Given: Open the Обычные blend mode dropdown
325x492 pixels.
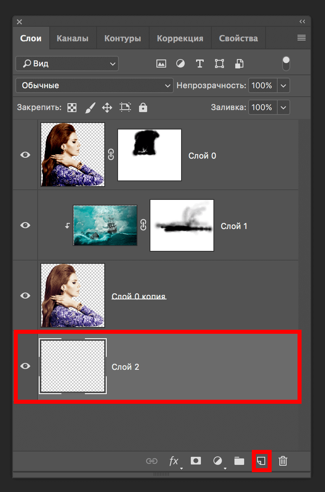Looking at the screenshot, I should pos(95,86).
